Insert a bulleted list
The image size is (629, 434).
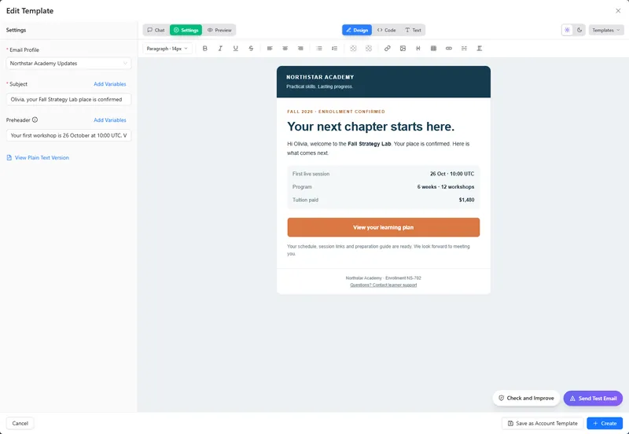coord(319,49)
